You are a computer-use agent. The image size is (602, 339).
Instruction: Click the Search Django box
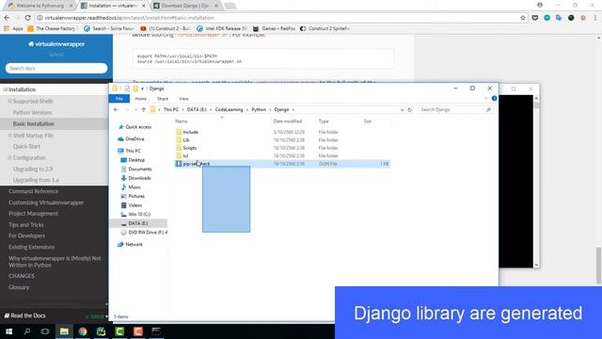[x=455, y=109]
